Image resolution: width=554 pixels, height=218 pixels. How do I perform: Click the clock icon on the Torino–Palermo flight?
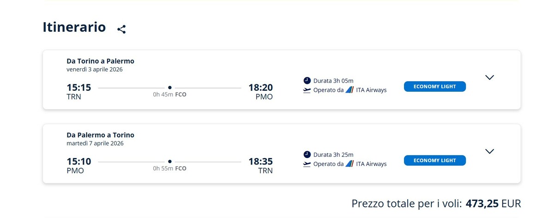[307, 81]
